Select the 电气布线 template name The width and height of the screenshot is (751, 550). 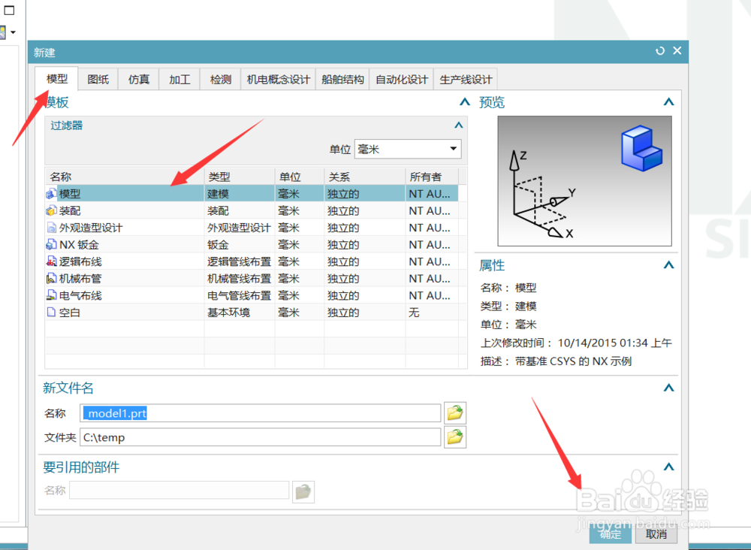[80, 295]
